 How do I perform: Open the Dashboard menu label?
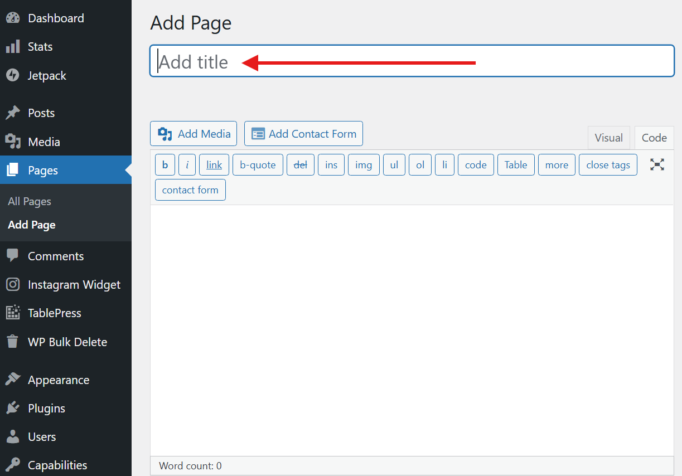point(56,18)
